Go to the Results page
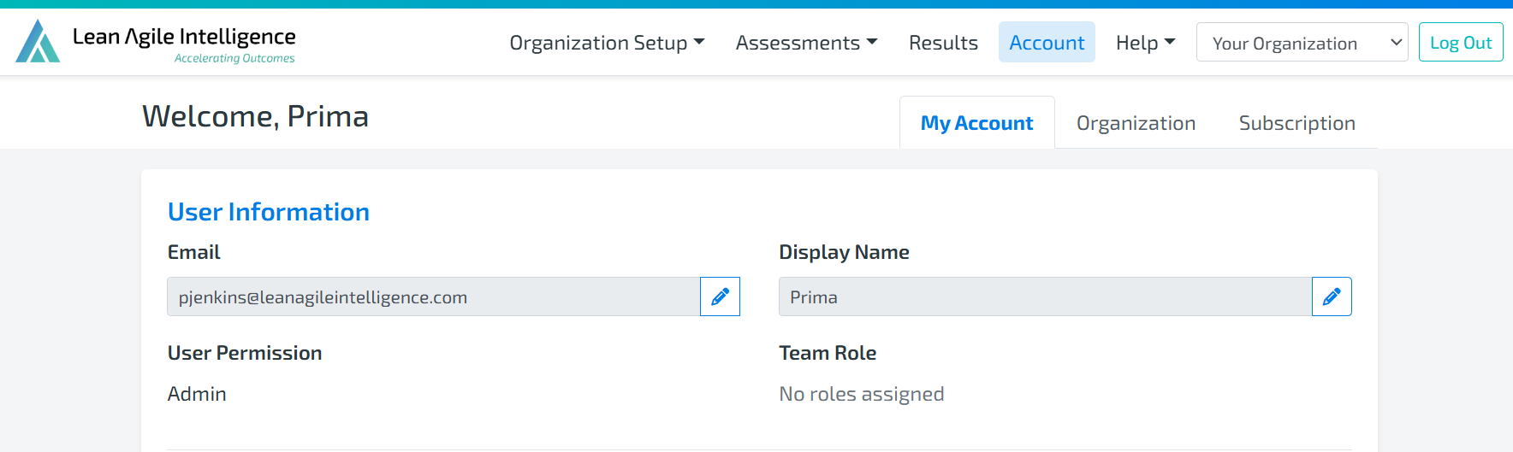The height and width of the screenshot is (452, 1513). point(943,42)
